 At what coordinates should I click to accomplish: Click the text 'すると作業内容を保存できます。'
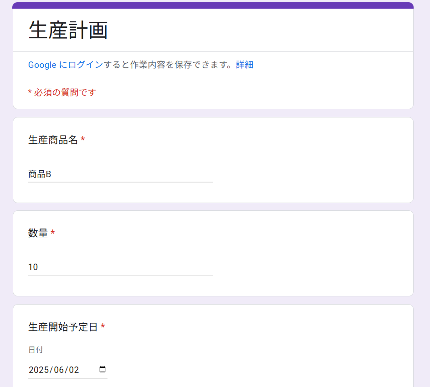[169, 65]
